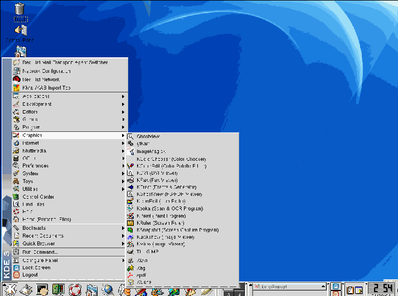
Task: Choose Run Command... from the menu
Action: (69, 252)
